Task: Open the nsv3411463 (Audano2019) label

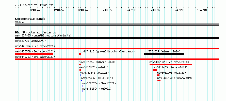Action: [x=170, y=67]
